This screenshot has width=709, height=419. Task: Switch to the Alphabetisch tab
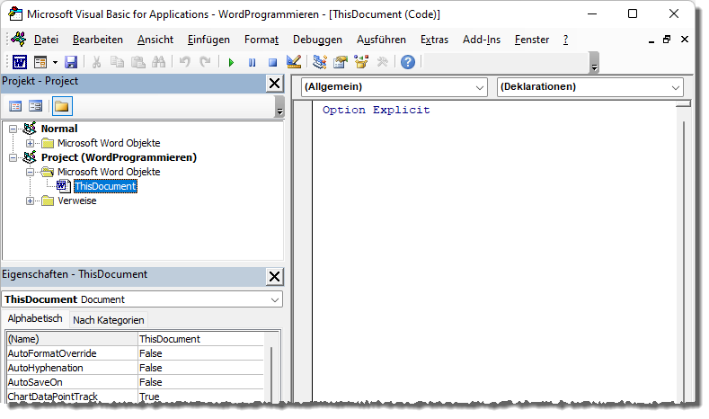[x=35, y=318]
